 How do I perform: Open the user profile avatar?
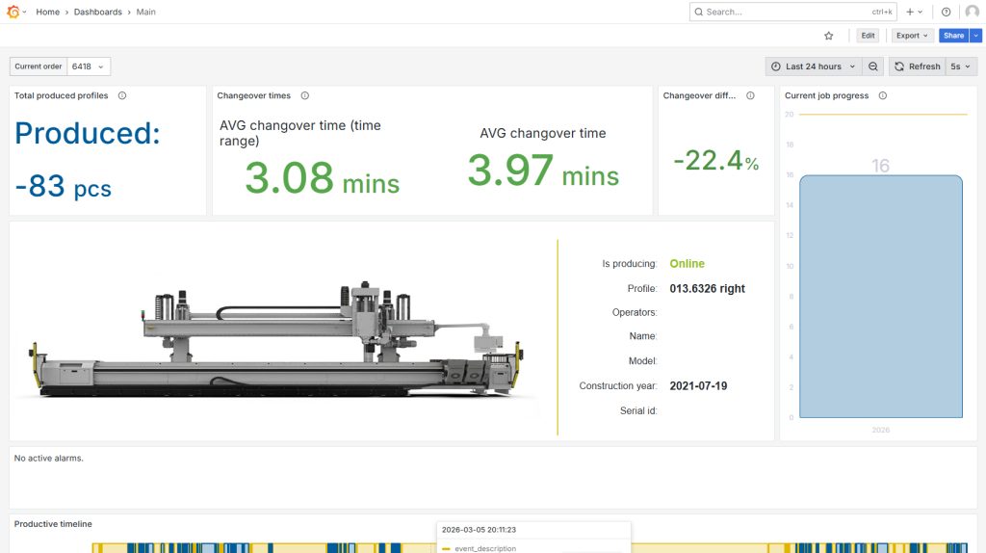pos(972,12)
